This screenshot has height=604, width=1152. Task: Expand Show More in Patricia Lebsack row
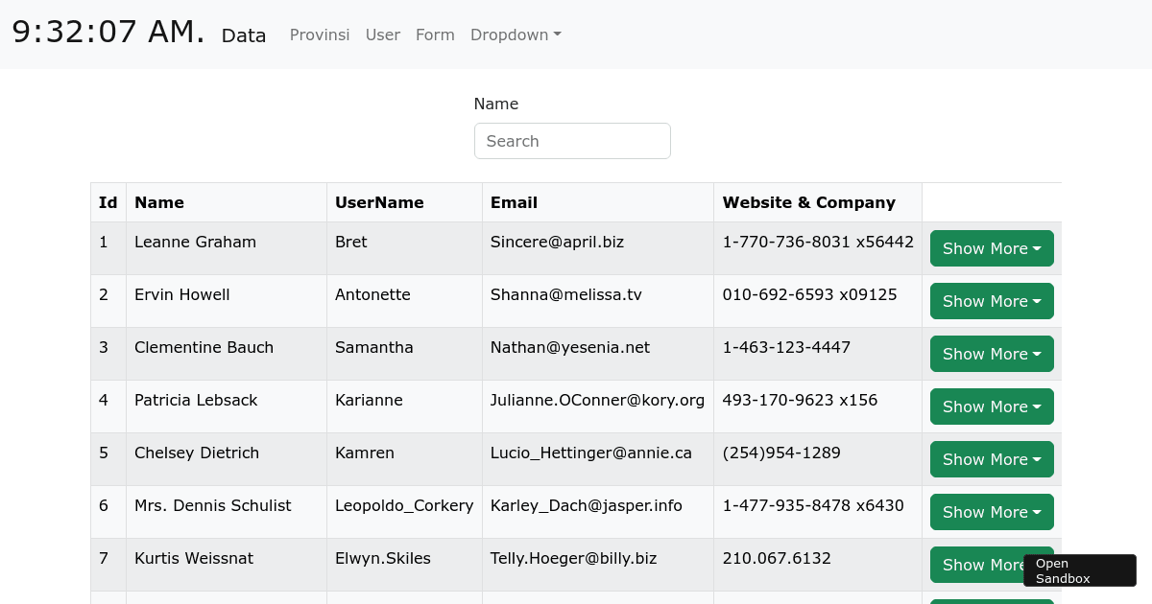[991, 407]
